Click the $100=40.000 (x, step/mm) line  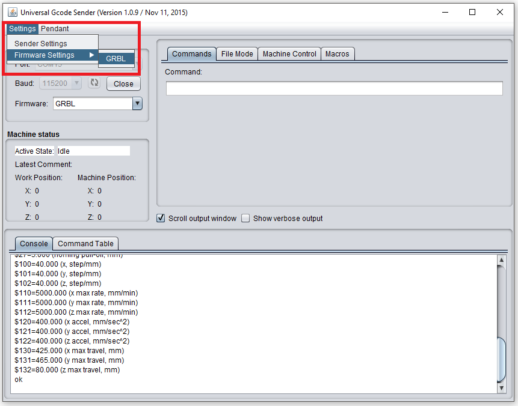point(58,264)
